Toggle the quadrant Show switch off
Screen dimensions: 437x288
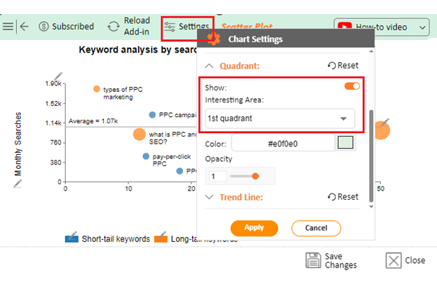[x=352, y=86]
